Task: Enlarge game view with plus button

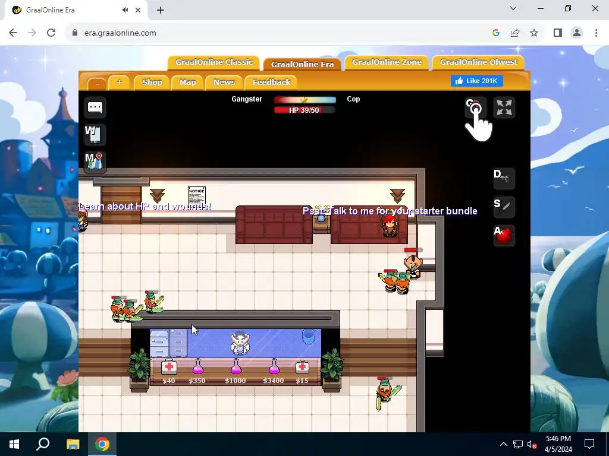Action: [x=119, y=82]
